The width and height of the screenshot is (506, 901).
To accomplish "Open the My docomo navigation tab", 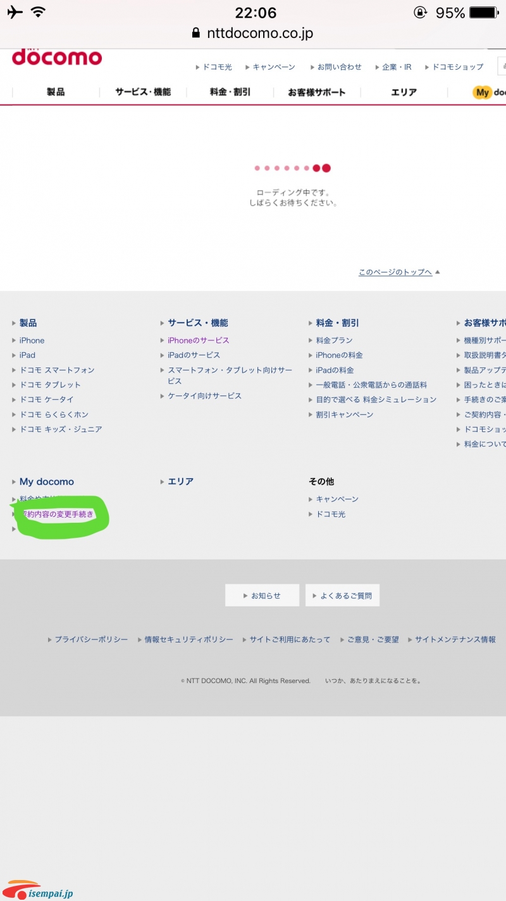I will pyautogui.click(x=490, y=93).
